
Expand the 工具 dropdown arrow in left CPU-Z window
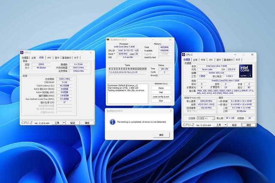(x=64, y=123)
